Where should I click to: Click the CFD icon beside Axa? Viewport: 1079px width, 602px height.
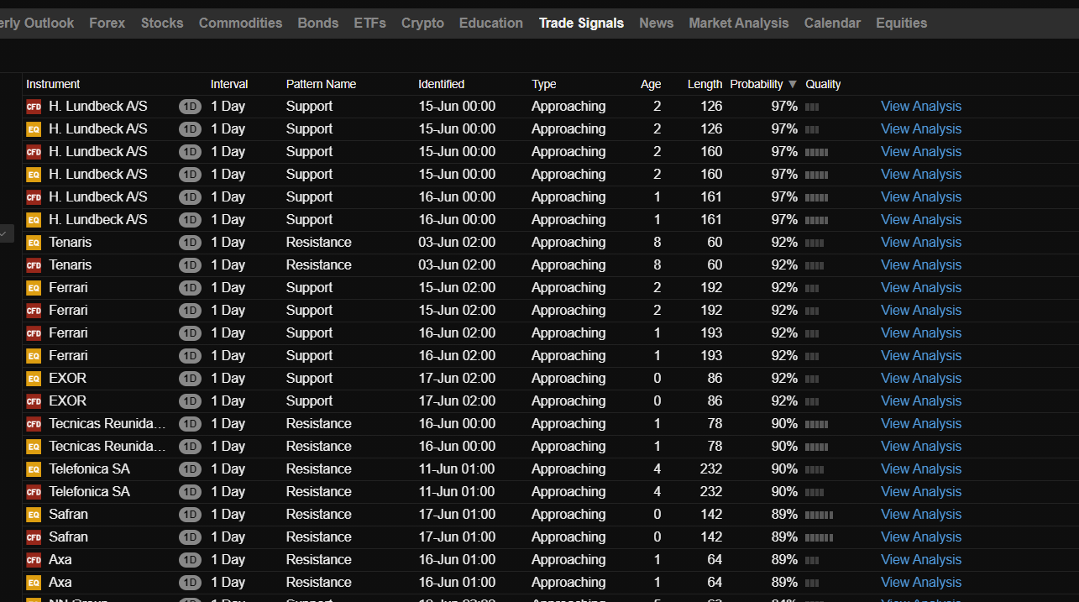(34, 560)
